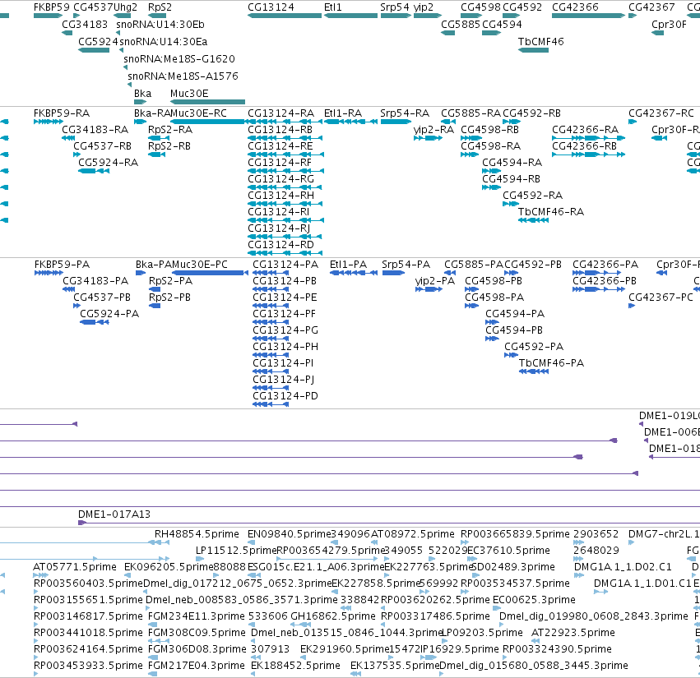Click snoRNA:Me18S-A1576 label
The height and width of the screenshot is (678, 700).
click(183, 76)
